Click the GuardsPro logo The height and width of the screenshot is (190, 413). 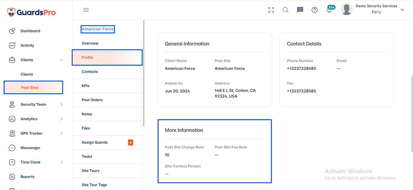pyautogui.click(x=31, y=12)
